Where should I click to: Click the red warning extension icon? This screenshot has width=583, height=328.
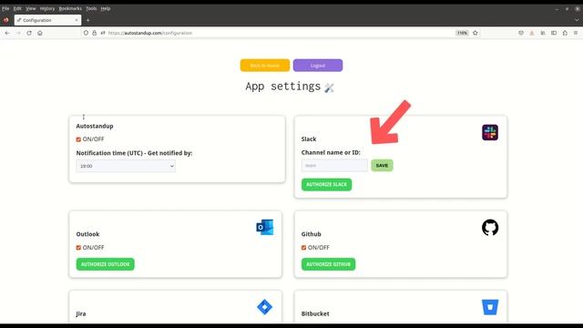[532, 33]
